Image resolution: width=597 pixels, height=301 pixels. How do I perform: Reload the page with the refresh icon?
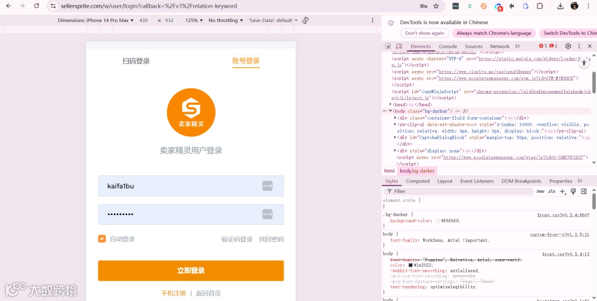pos(36,6)
